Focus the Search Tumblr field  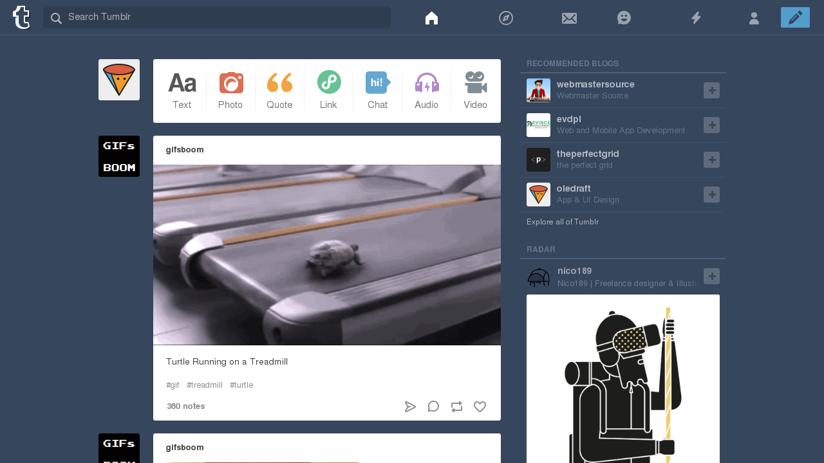[x=217, y=17]
